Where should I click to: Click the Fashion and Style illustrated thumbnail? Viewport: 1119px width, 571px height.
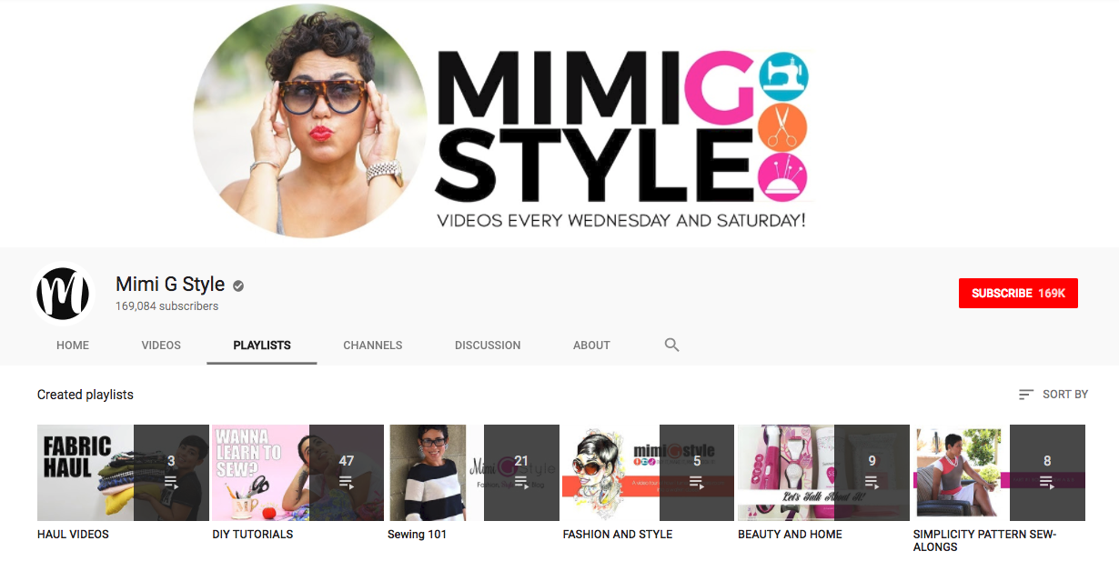pos(649,473)
